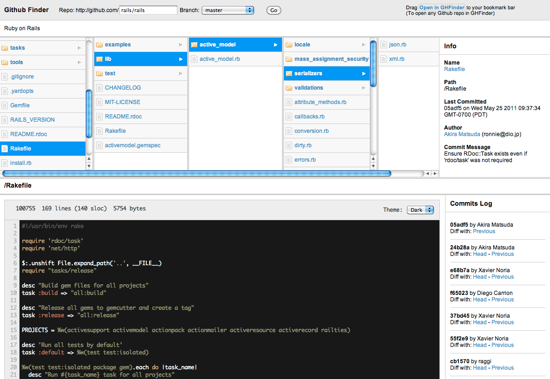550x379 pixels.
Task: Click the test folder icon
Action: (x=99, y=74)
